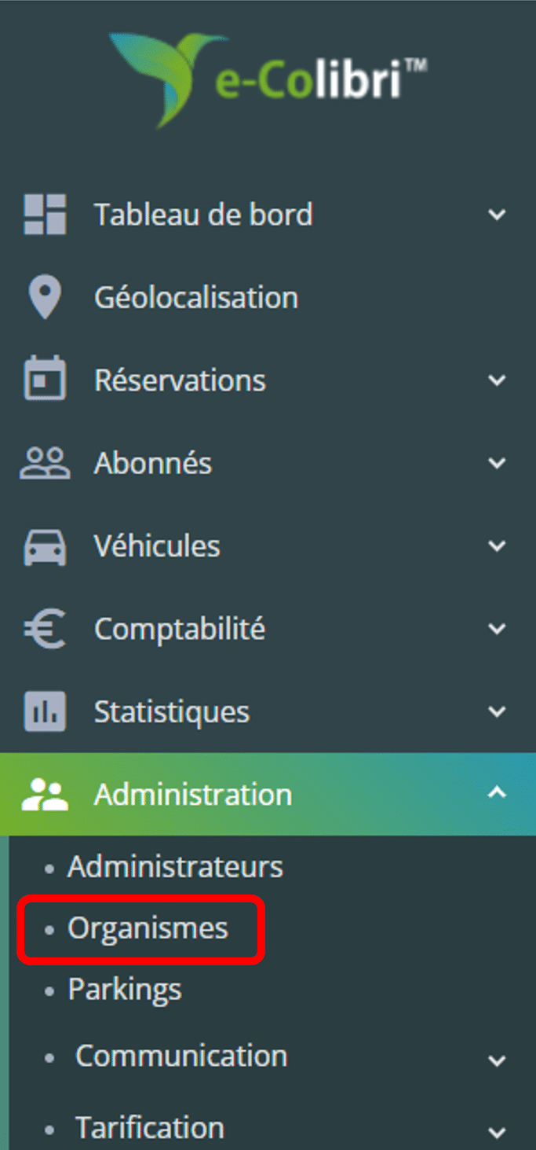Click the Abonnés people icon
The width and height of the screenshot is (536, 1150).
pyautogui.click(x=45, y=464)
